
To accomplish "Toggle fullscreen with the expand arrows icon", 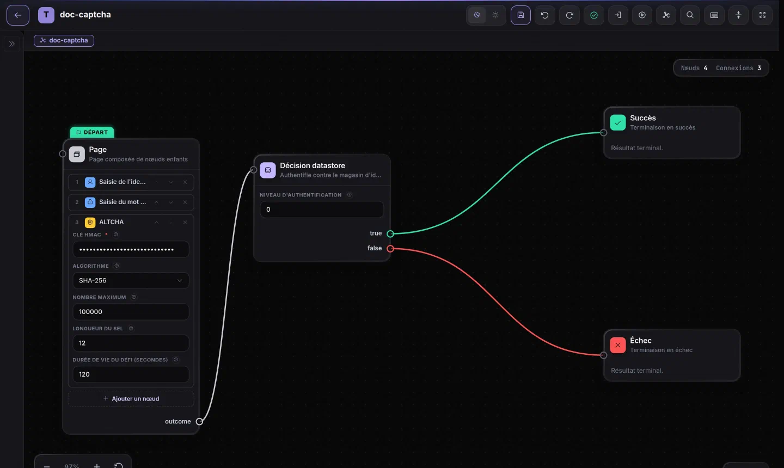I will click(763, 15).
